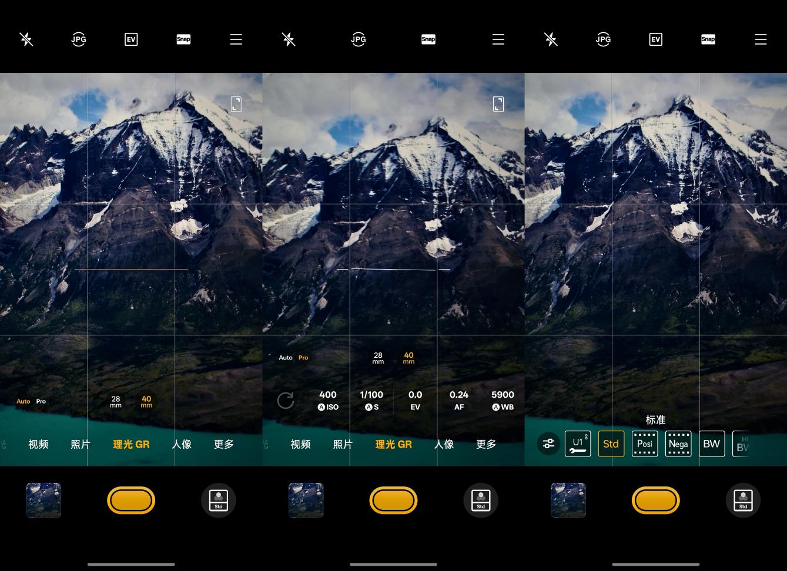Open gallery thumbnail in the filter screen
The height and width of the screenshot is (571, 787).
coord(568,501)
